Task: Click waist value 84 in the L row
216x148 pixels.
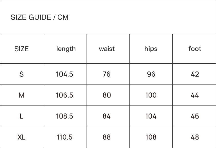Action: [106, 116]
